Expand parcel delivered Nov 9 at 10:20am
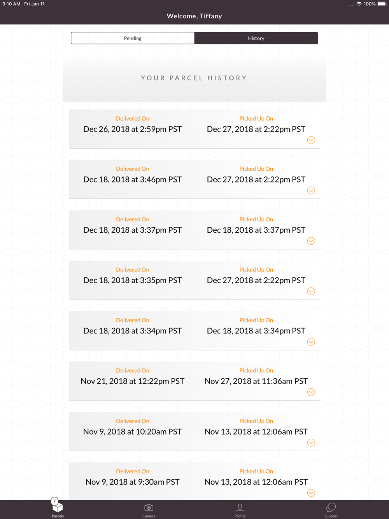Screen dimensions: 389x519 (311, 442)
